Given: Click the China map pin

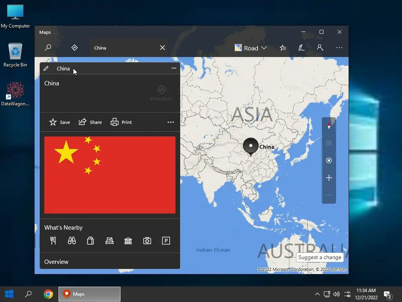Looking at the screenshot, I should tap(250, 146).
